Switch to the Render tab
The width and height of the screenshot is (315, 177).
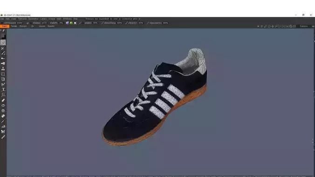pos(51,27)
